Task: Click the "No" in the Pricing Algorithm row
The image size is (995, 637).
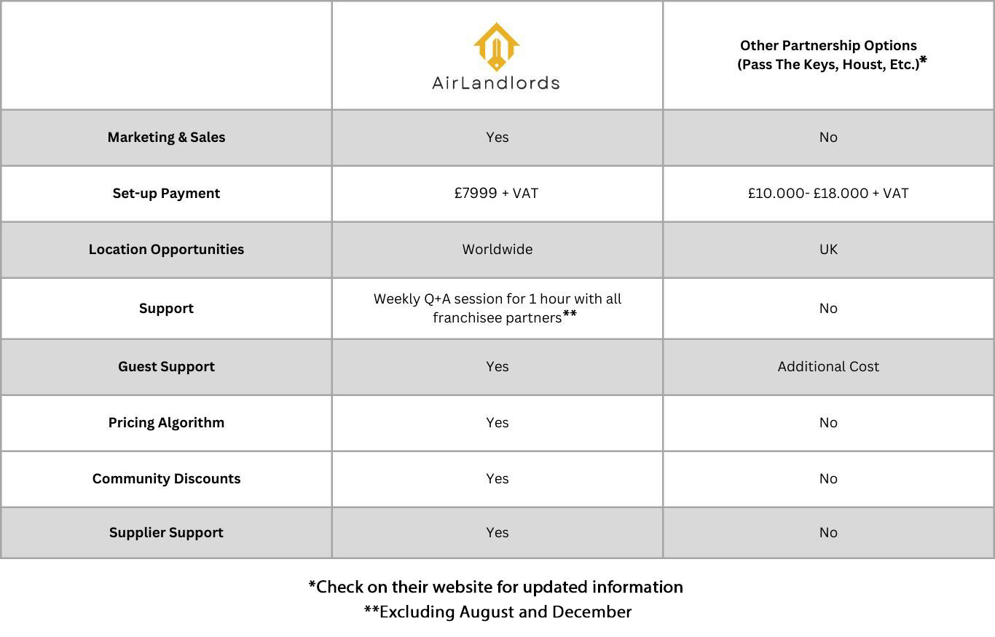Action: 828,423
